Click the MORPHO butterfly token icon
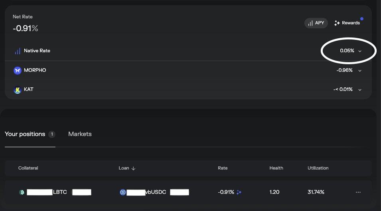 [x=17, y=71]
